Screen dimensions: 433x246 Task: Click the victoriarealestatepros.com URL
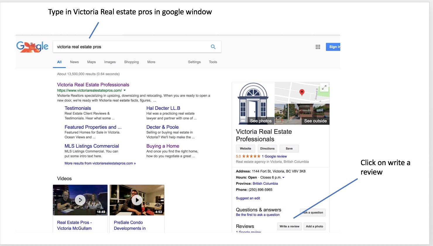[90, 90]
